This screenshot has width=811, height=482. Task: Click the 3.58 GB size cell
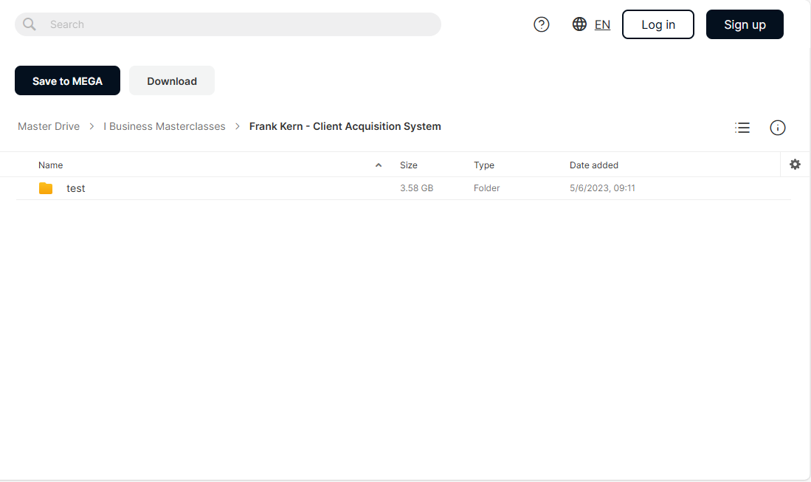point(416,188)
